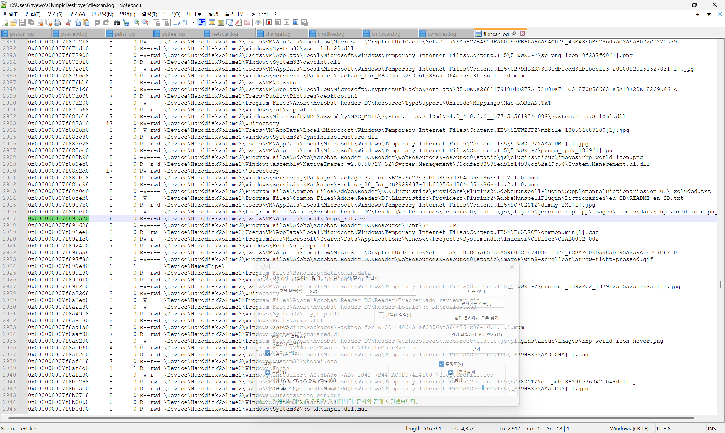725x433 pixels.
Task: Click the Save file toolbar icon
Action: (x=22, y=22)
